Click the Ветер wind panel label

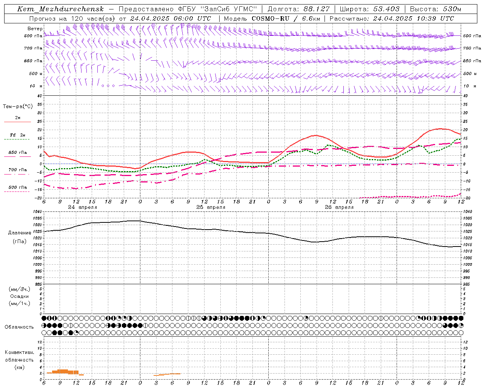35,29
